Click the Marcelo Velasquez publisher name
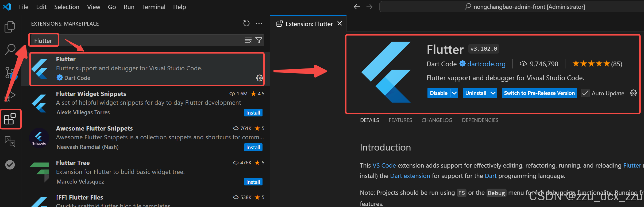The height and width of the screenshot is (207, 644). 80,182
